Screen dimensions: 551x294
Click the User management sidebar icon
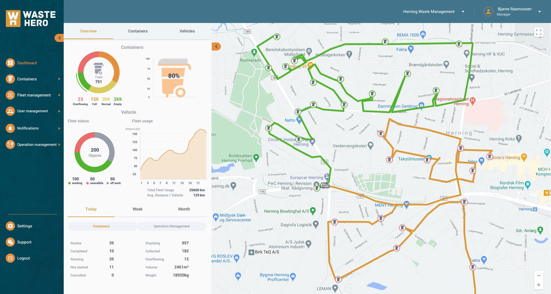(10, 111)
